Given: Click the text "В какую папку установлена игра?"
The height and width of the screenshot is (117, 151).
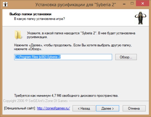Looking at the screenshot, I should coord(40,19).
